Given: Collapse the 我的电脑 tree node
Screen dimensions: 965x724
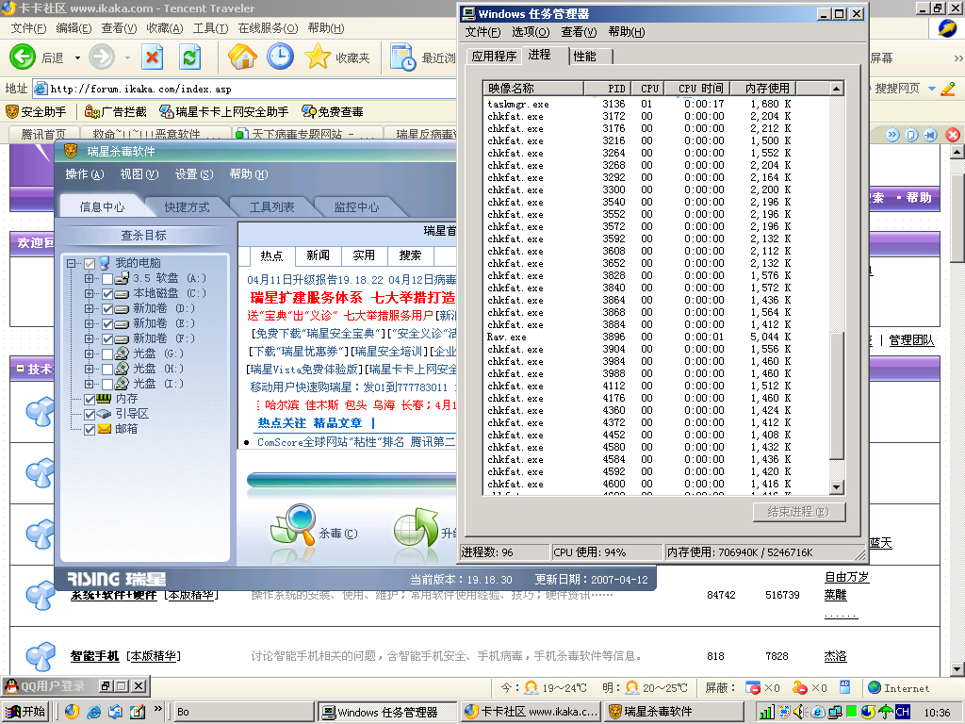Looking at the screenshot, I should [72, 264].
